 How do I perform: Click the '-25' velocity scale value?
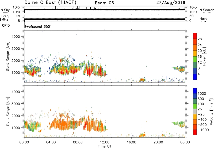201,114
